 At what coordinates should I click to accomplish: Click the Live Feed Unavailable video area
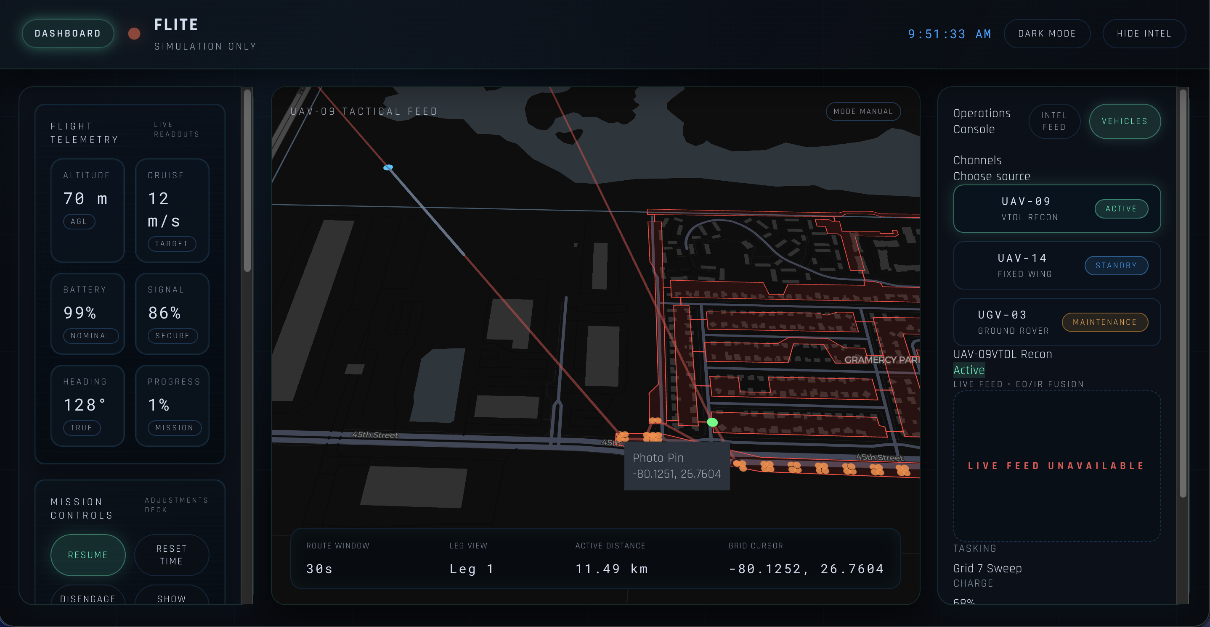[1056, 466]
